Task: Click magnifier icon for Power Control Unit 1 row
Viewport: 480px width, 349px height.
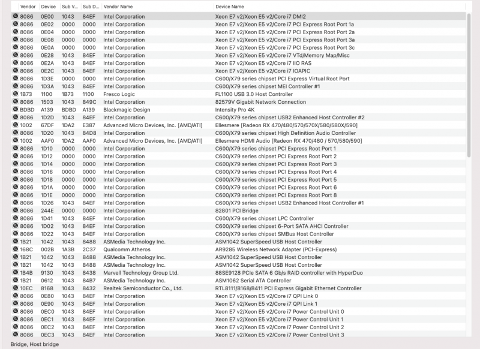Action: tap(16, 319)
